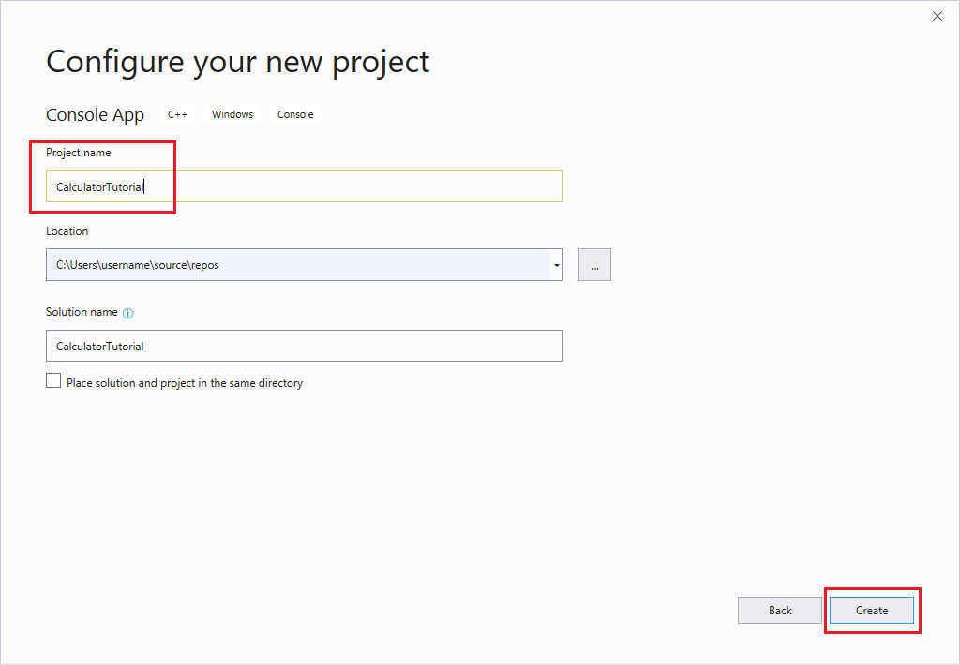
Task: Select the Windows platform tag
Action: click(232, 113)
